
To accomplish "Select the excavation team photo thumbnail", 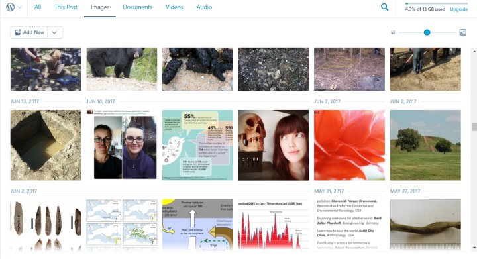I will (x=46, y=69).
